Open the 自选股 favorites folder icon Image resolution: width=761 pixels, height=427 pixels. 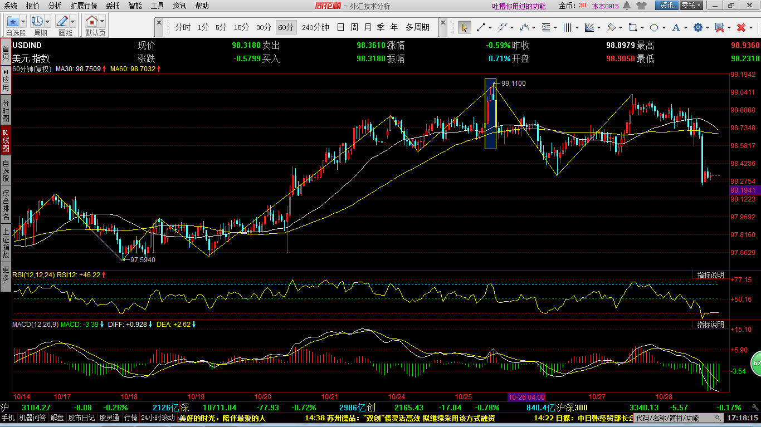(x=12, y=21)
